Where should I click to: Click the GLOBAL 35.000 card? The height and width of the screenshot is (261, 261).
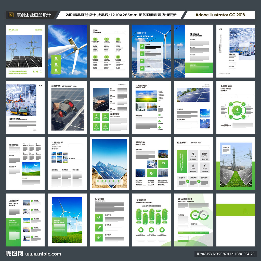(204, 155)
